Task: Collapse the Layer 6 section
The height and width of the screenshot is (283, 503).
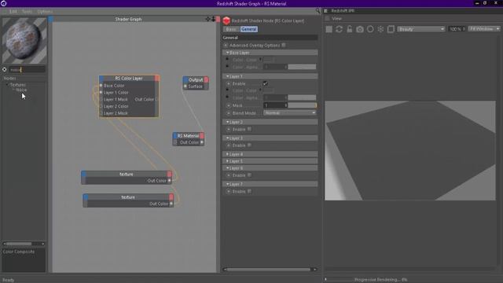Action: [227, 168]
